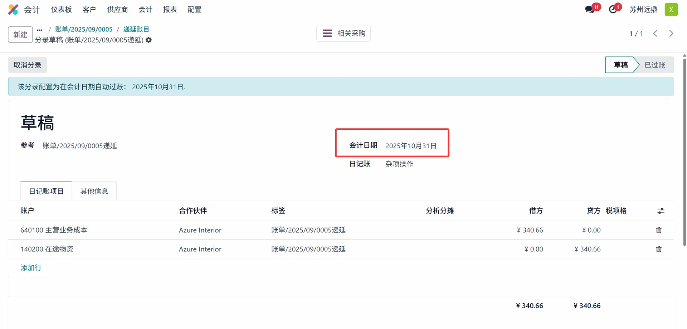This screenshot has width=687, height=329.
Task: Open the chat messages icon
Action: tap(590, 10)
